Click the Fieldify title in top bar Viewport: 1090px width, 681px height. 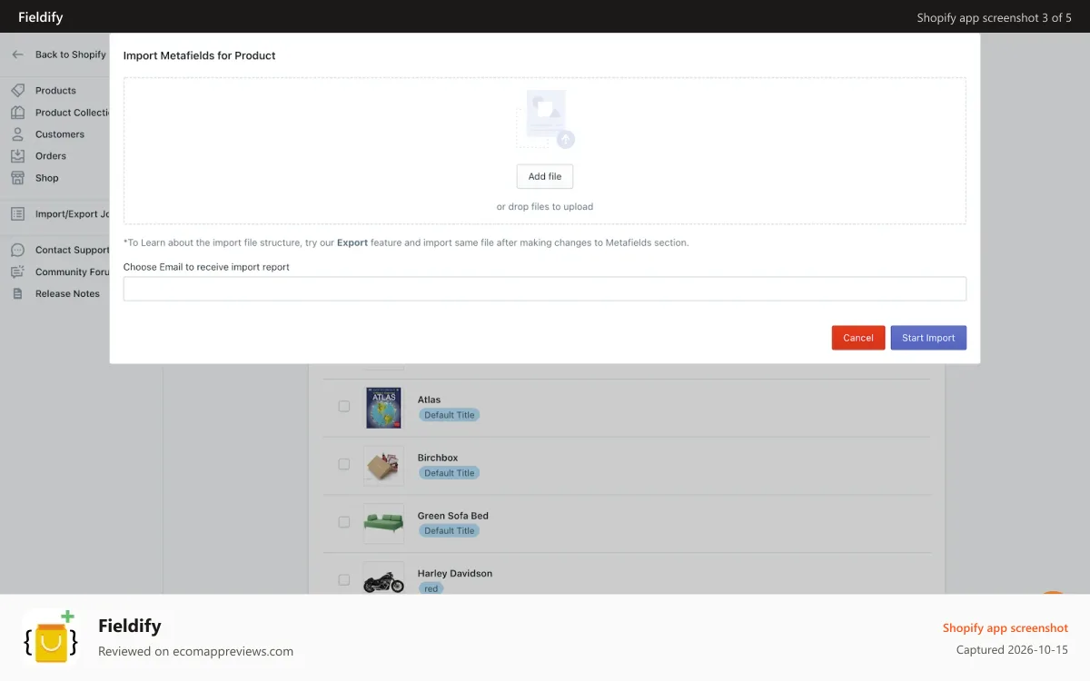pos(41,17)
